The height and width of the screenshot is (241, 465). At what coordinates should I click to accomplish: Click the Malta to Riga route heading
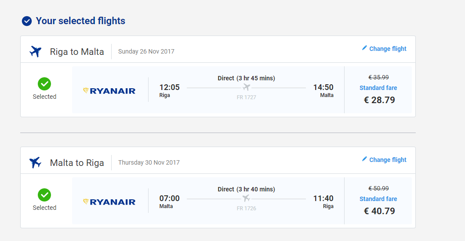coord(77,163)
